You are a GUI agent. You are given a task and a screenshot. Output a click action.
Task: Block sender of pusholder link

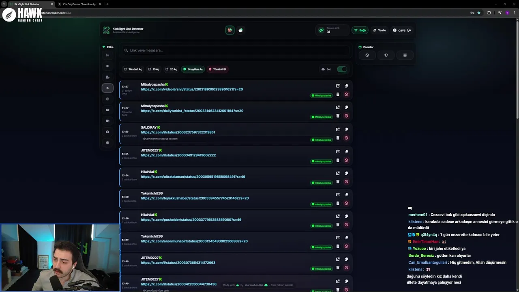coord(346,225)
